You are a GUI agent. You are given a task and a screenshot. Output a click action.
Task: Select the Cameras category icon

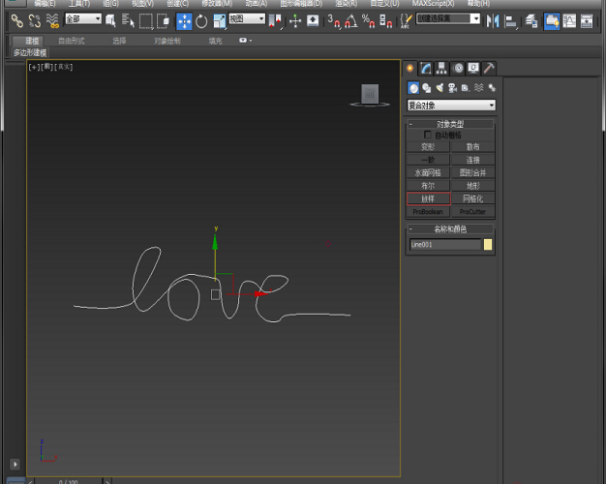[453, 88]
